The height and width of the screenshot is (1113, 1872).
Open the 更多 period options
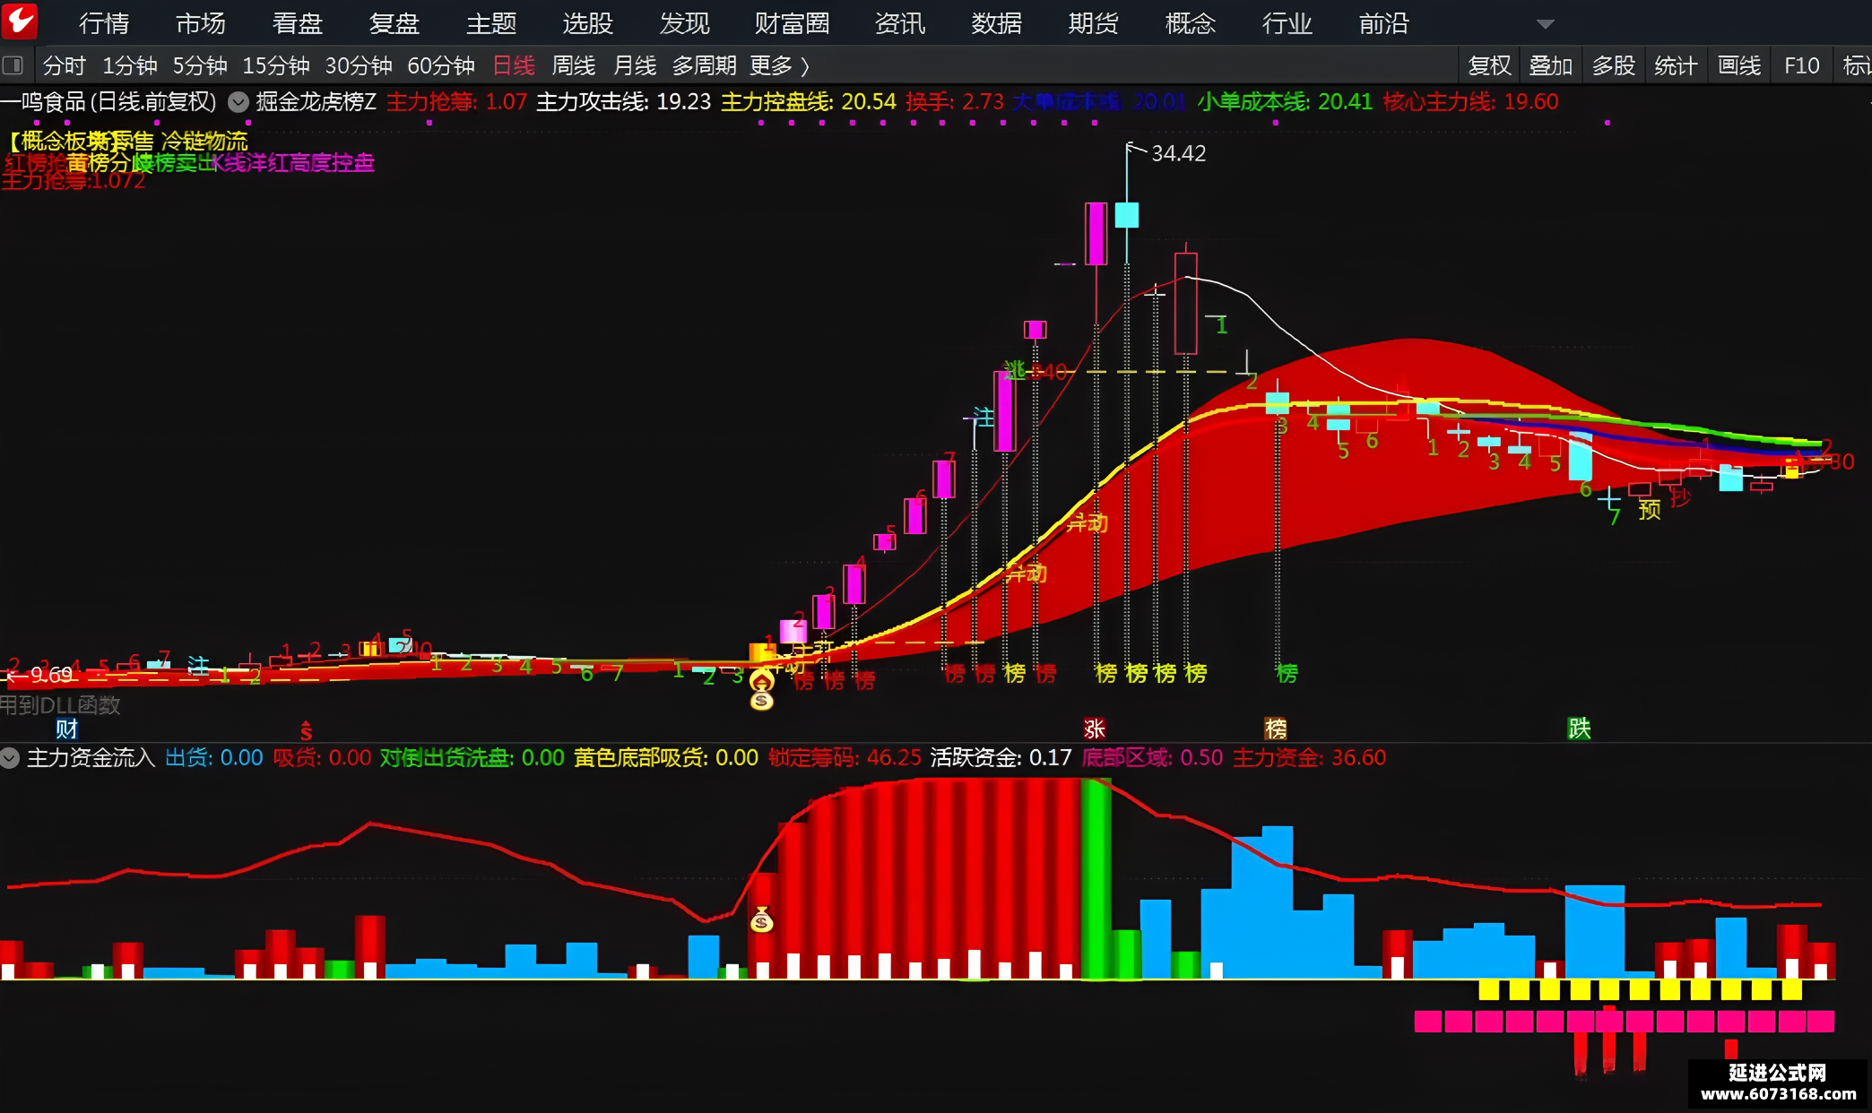click(x=779, y=65)
